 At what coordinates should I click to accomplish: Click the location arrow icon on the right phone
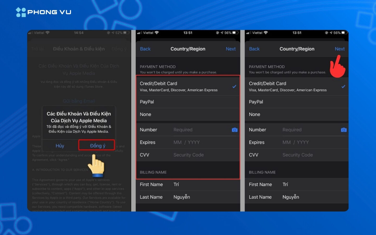331,33
